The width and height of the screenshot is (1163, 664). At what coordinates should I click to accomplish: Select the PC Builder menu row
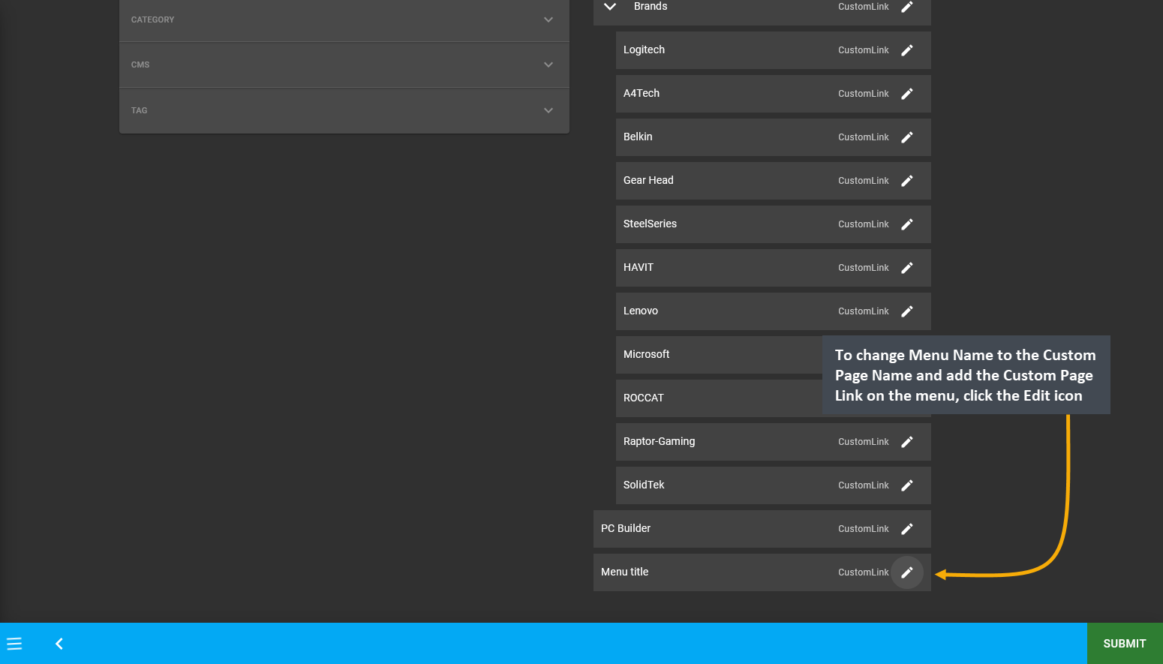762,529
